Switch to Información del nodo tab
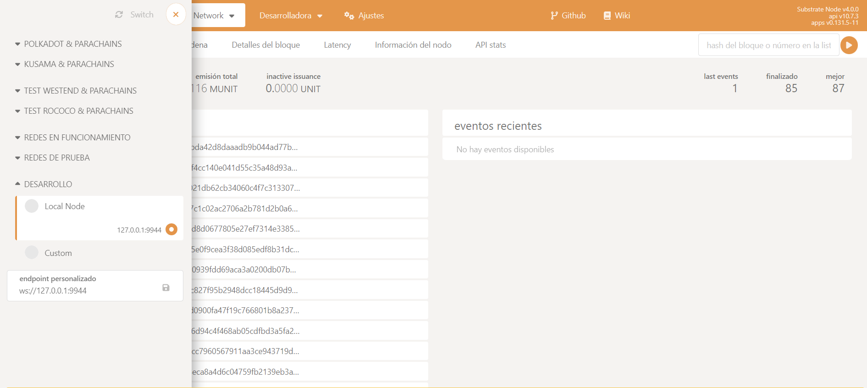 click(x=413, y=45)
